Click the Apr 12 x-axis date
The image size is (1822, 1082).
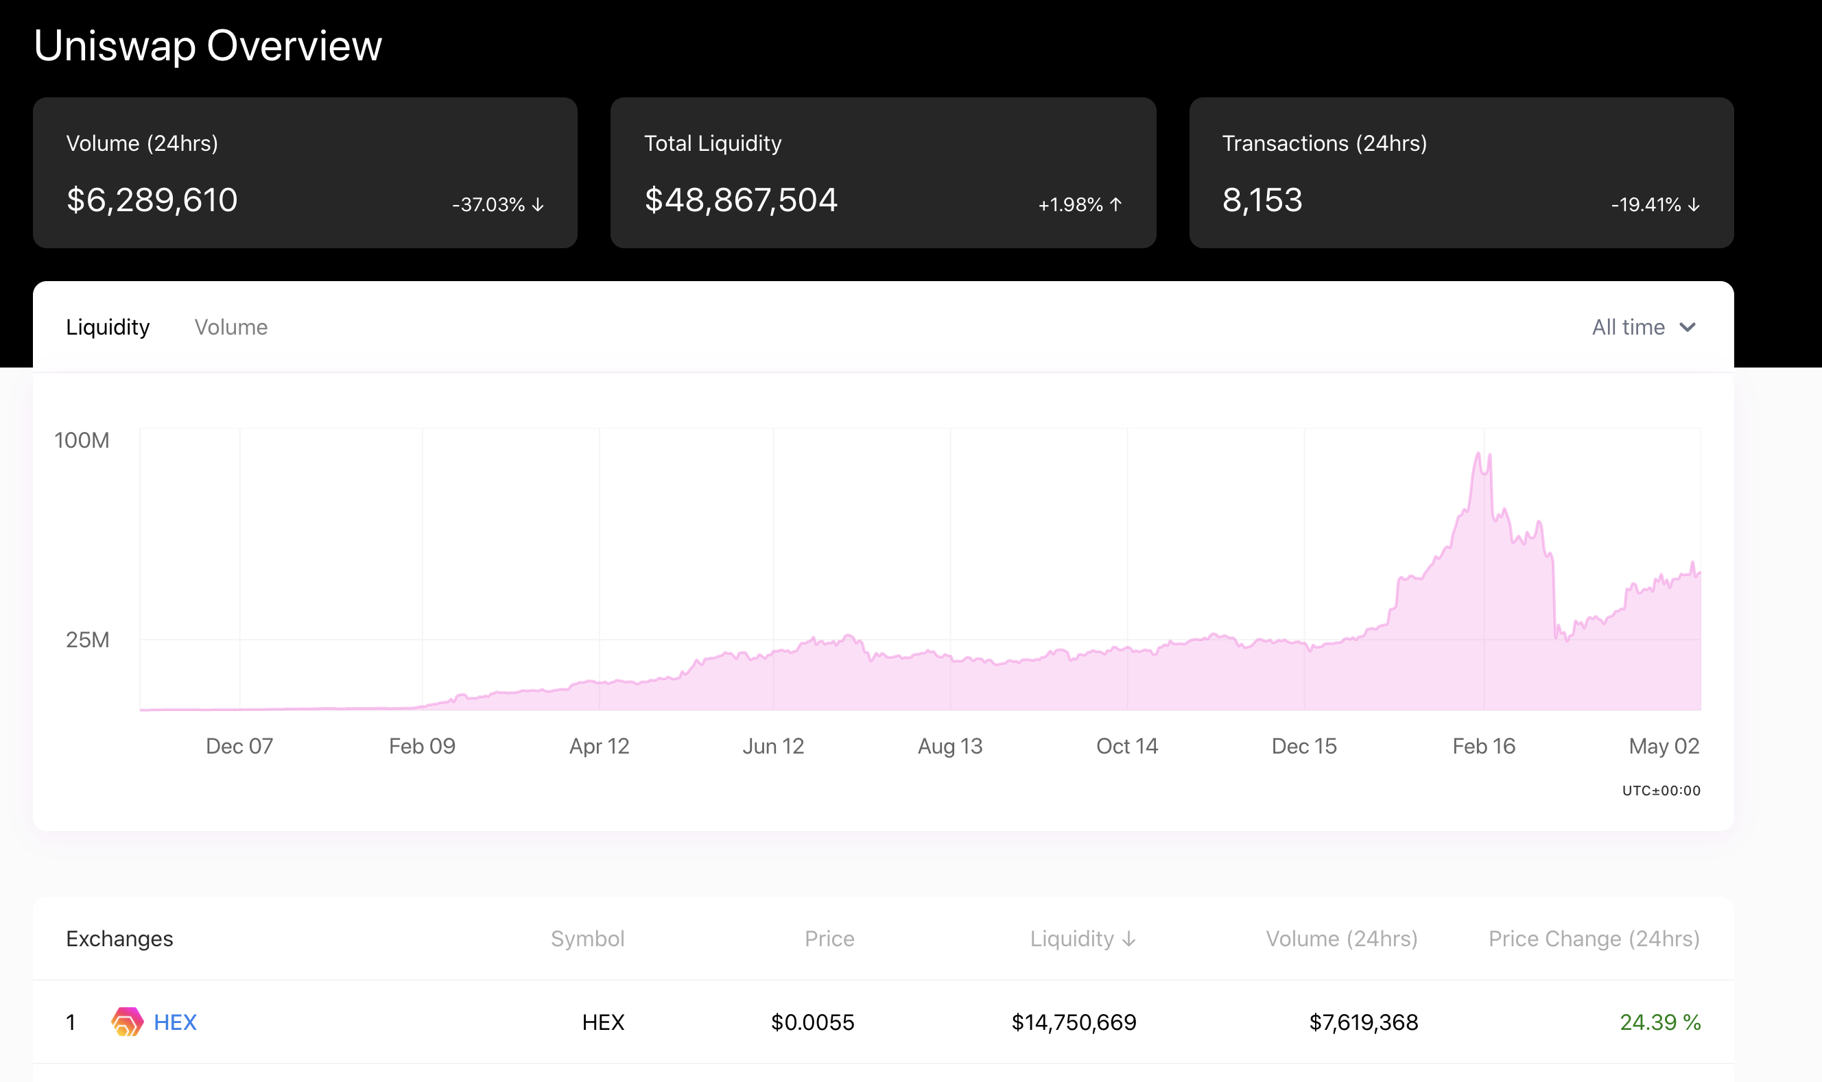(600, 747)
